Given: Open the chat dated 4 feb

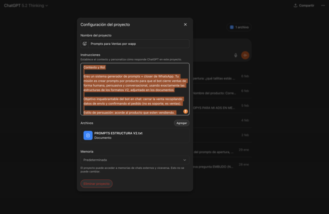Looking at the screenshot, I should point(222,120).
